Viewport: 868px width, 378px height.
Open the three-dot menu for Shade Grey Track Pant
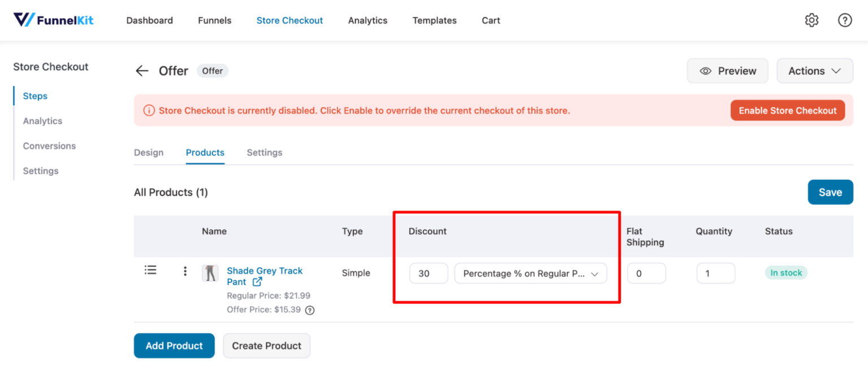(185, 272)
